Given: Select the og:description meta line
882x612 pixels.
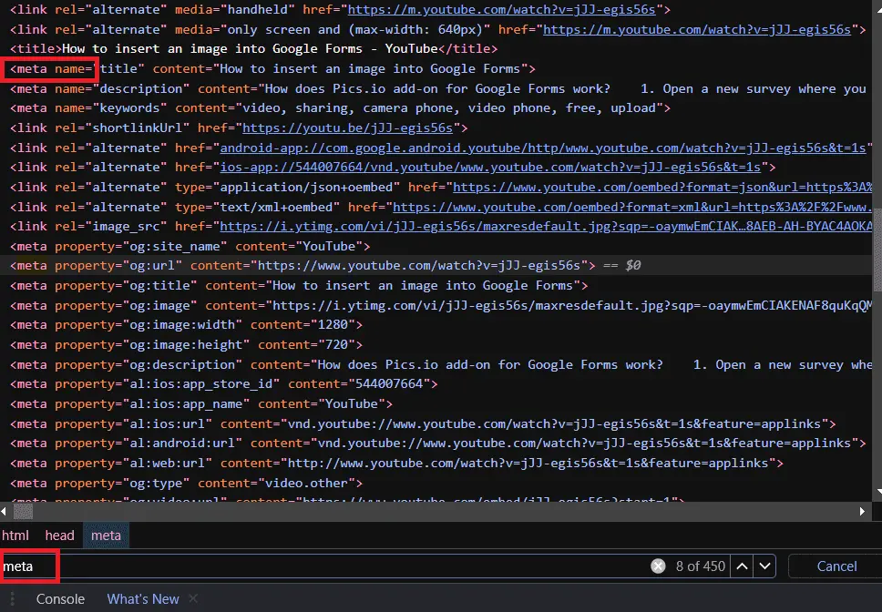Looking at the screenshot, I should click(441, 364).
